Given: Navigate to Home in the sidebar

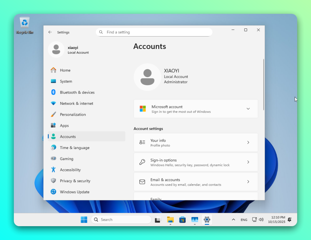Looking at the screenshot, I should (65, 70).
